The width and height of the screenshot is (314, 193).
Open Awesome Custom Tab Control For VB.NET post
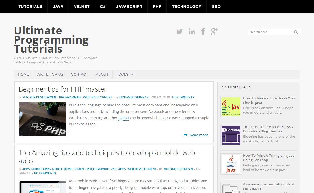click(x=268, y=186)
